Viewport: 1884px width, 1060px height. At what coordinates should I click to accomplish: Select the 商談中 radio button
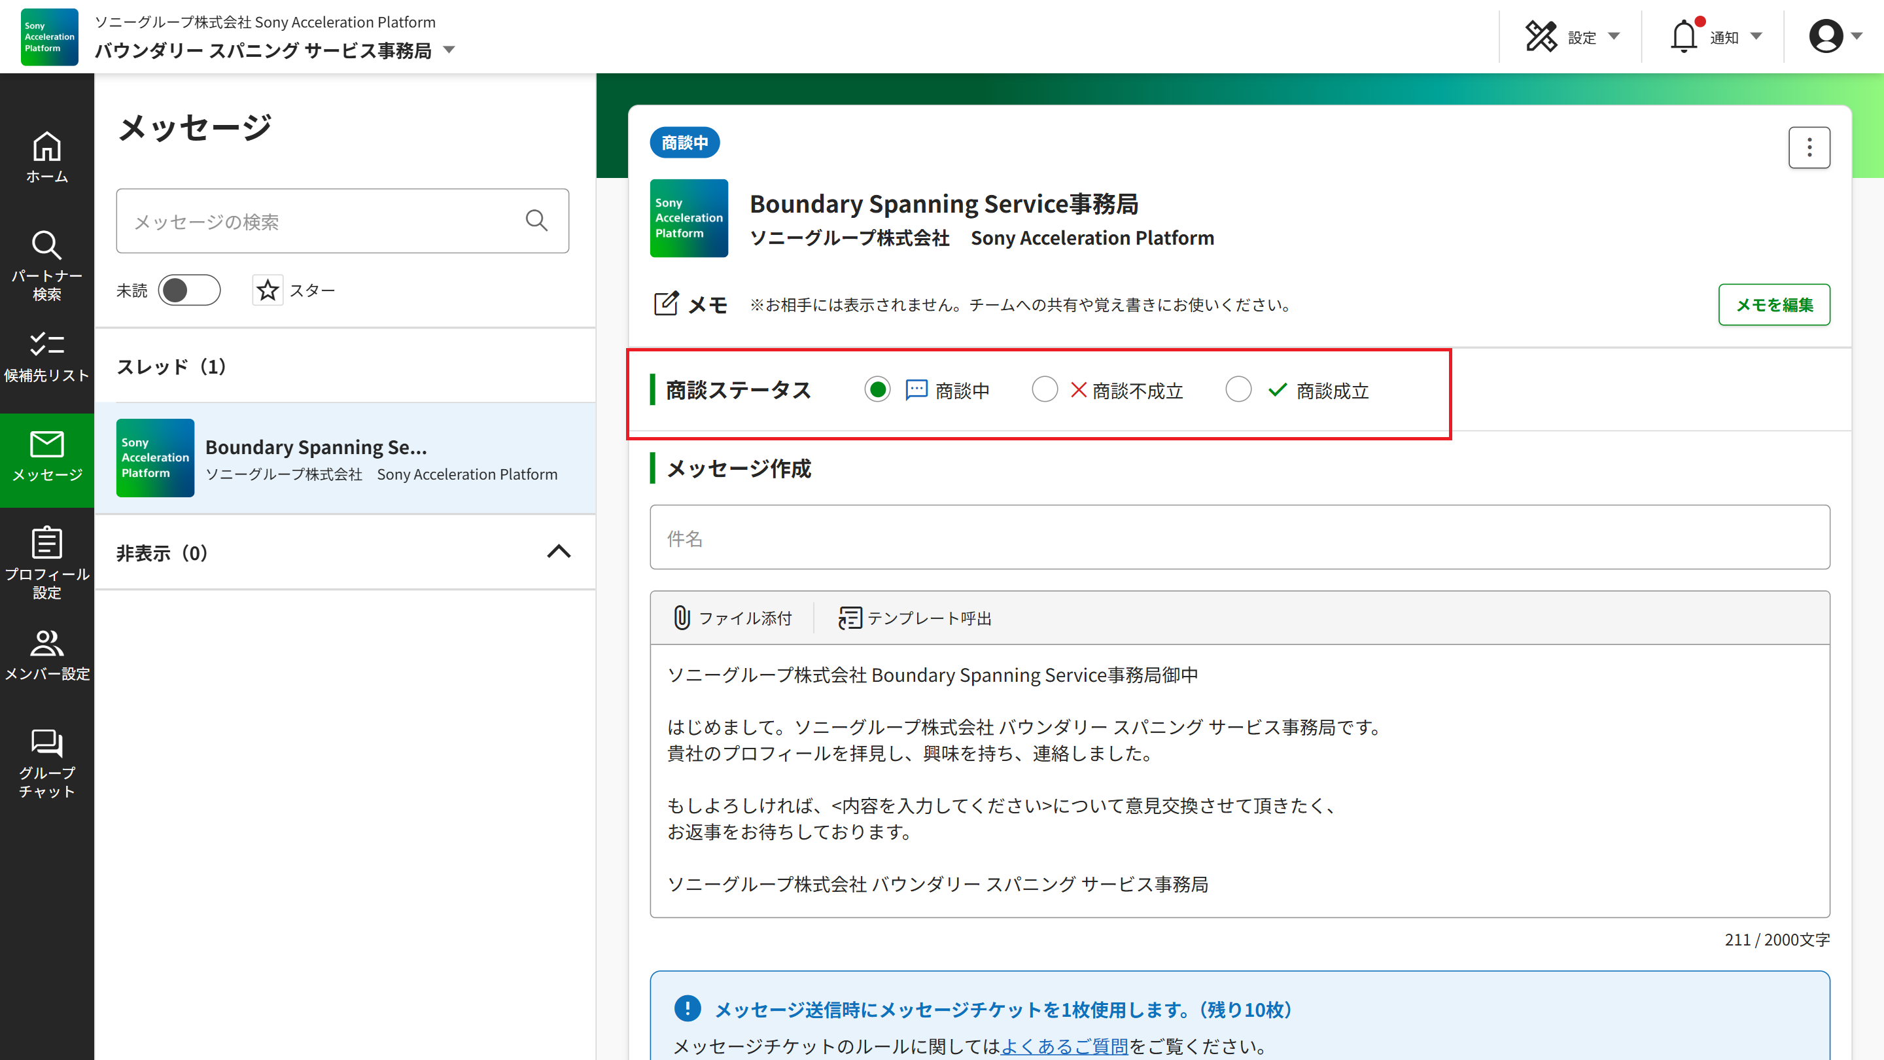[877, 389]
